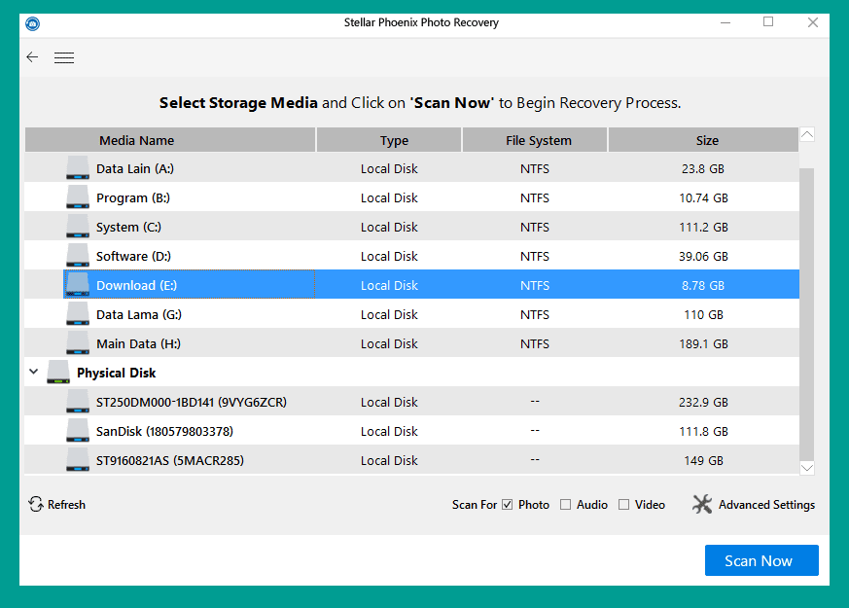Click the drive icon for Data Lain (A:)
The width and height of the screenshot is (849, 608).
point(78,168)
